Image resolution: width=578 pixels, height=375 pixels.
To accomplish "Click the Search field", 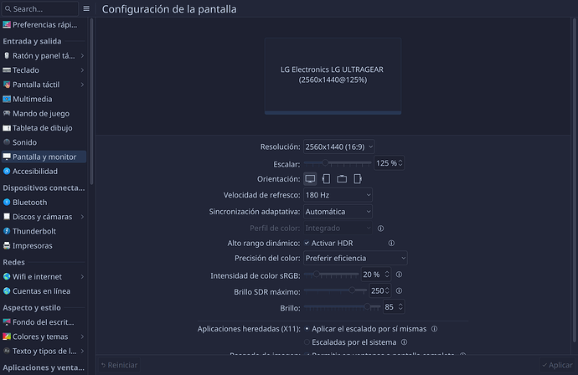I will pyautogui.click(x=40, y=9).
